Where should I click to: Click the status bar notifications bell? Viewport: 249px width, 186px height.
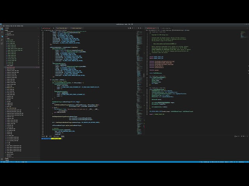[x=247, y=162]
